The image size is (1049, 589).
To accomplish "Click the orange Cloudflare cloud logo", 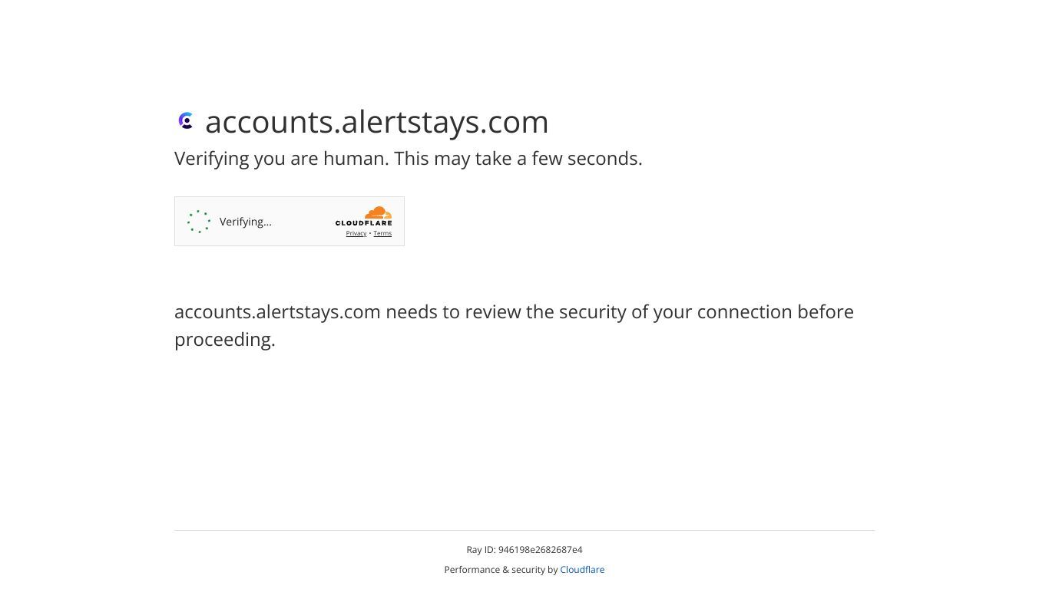I will tap(377, 212).
